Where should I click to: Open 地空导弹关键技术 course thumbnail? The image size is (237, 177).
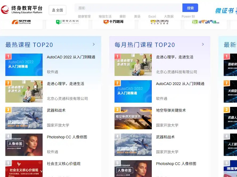coord(133,118)
